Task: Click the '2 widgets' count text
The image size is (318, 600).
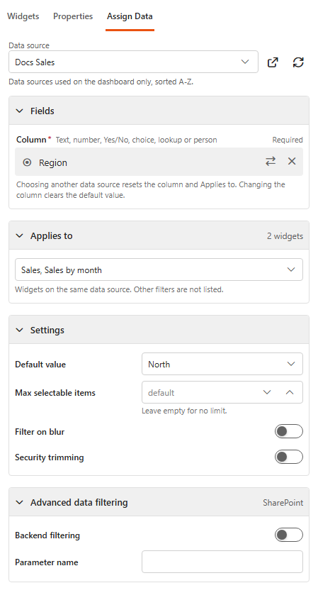Action: pyautogui.click(x=285, y=236)
